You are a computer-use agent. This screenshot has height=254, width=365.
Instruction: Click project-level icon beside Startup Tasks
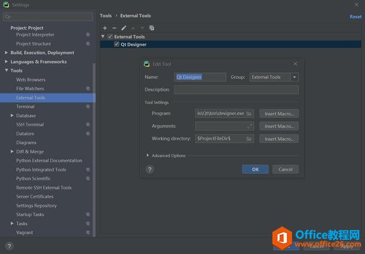pos(88,215)
